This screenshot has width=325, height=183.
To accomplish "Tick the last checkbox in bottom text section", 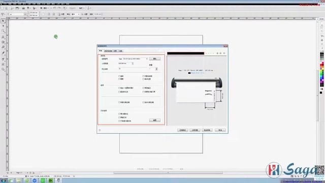I will coord(119,121).
